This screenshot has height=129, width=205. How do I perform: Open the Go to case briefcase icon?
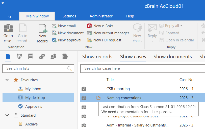[8, 28]
